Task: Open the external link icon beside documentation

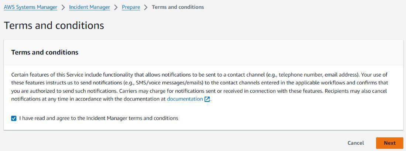Action: [207, 99]
